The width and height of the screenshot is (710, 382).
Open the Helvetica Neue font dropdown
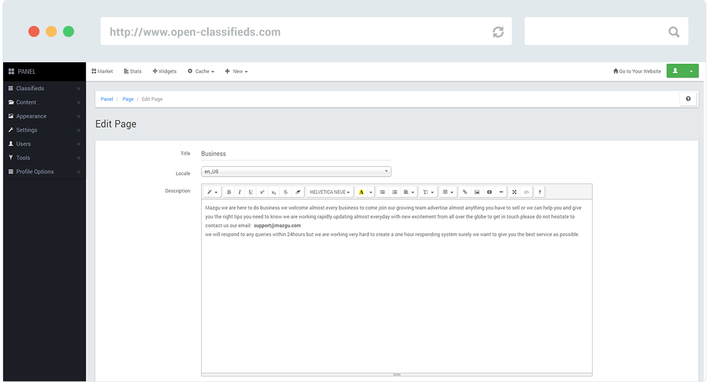tap(330, 192)
